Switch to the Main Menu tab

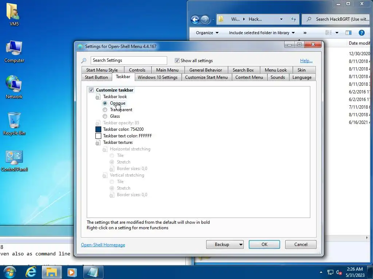[x=167, y=70]
